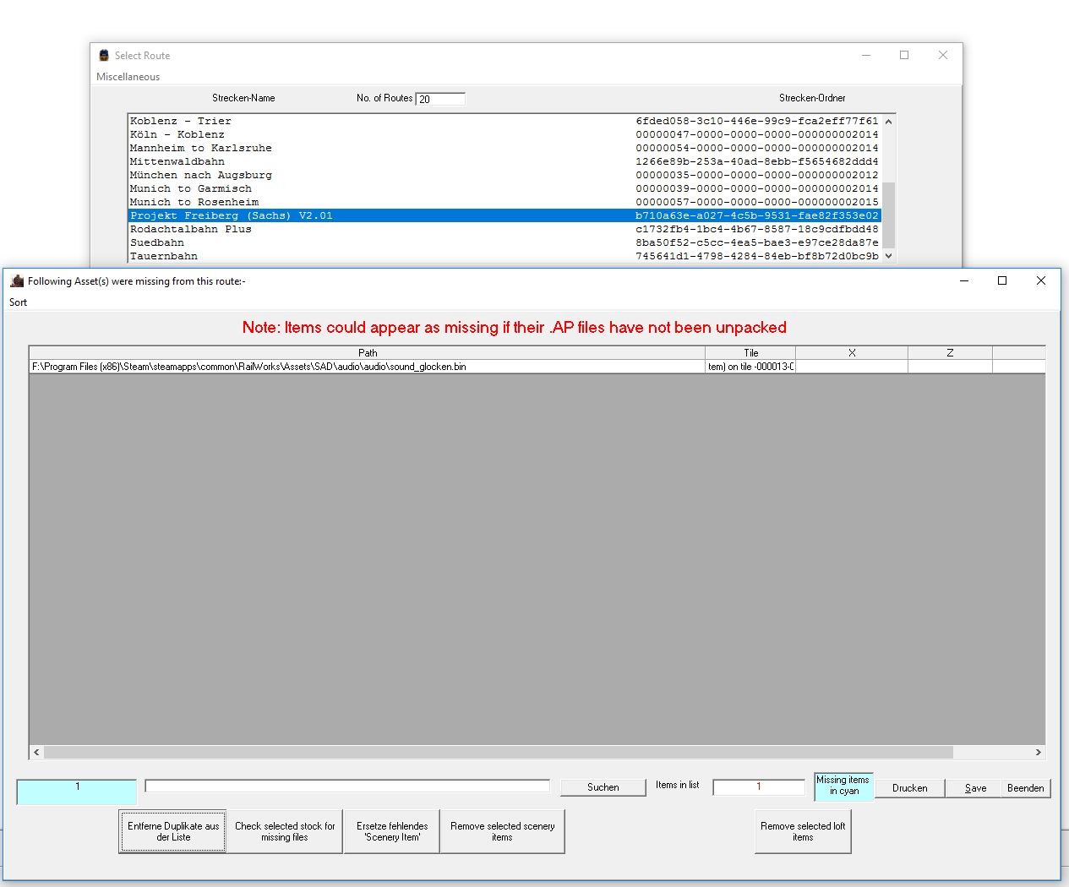Click the cyan count box showing 1

pyautogui.click(x=77, y=792)
